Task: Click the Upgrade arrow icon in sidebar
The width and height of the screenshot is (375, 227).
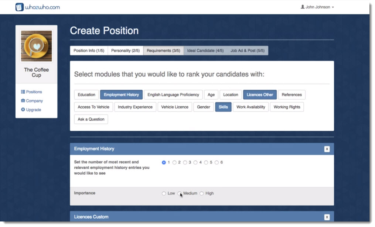Action: [x=23, y=110]
